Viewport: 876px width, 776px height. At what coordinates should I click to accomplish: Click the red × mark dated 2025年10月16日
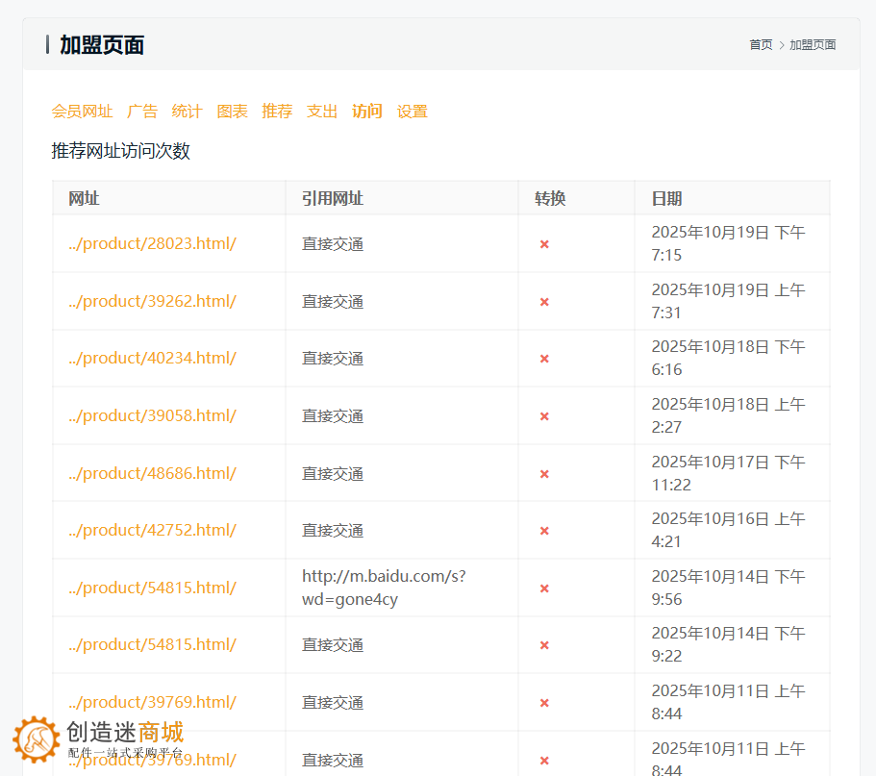(x=544, y=530)
